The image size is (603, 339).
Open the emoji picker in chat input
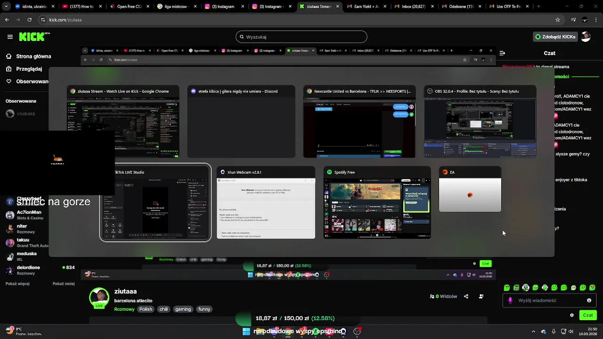[589, 300]
